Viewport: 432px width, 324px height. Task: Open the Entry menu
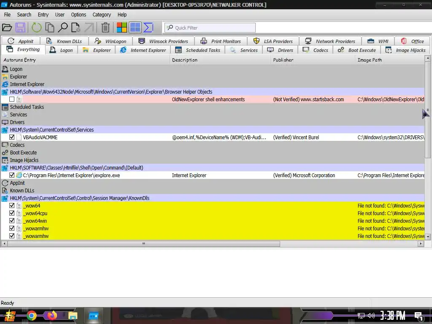(x=43, y=15)
